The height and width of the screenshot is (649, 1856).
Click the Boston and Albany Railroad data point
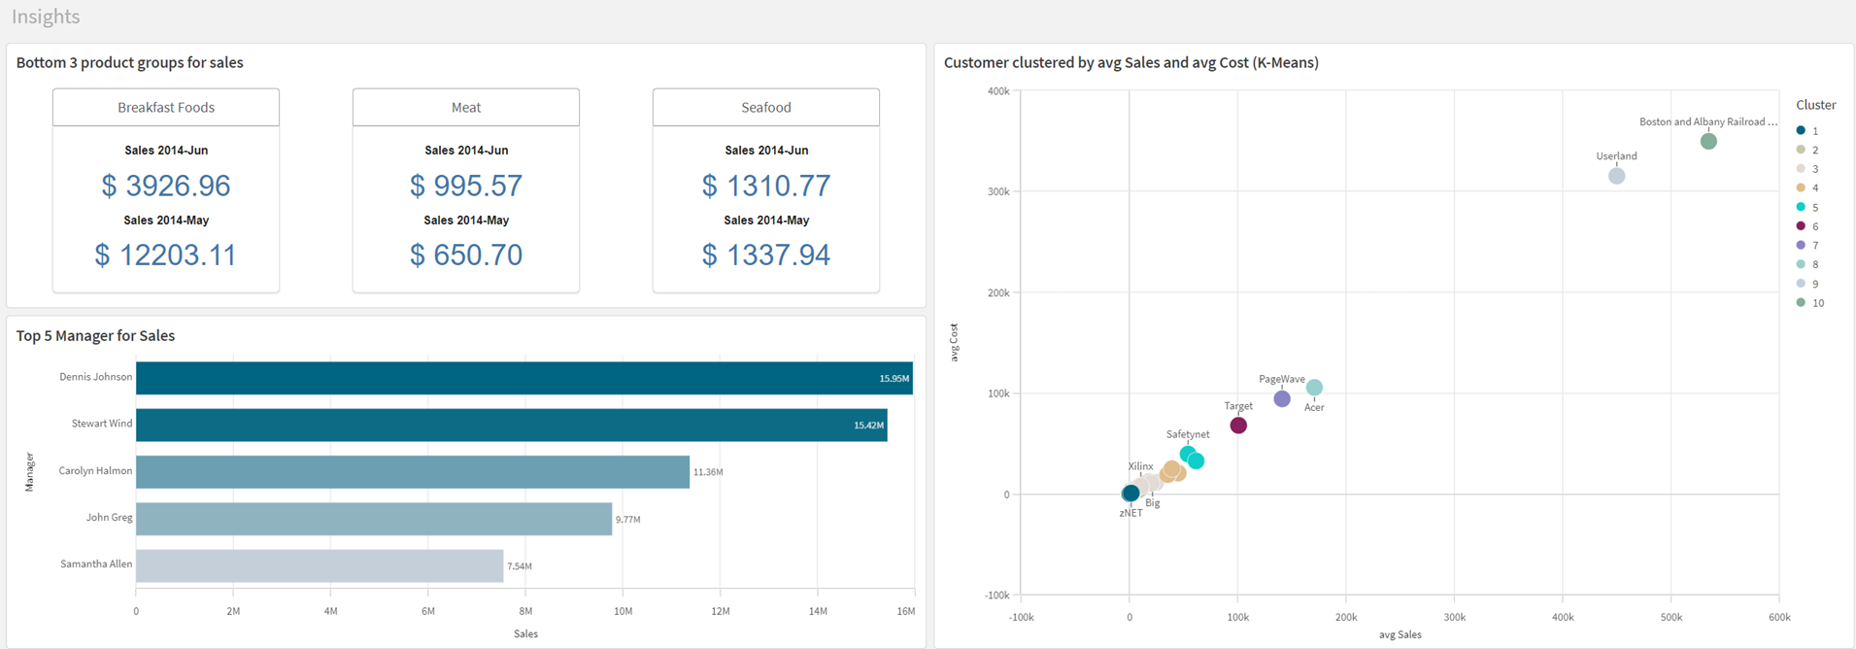pyautogui.click(x=1708, y=142)
